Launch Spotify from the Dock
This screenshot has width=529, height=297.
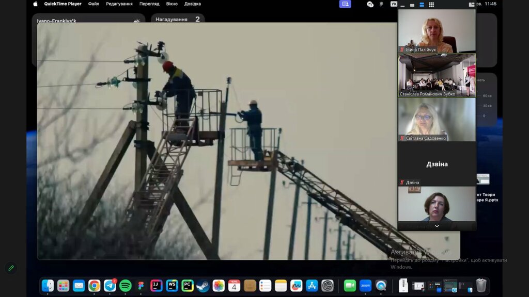click(126, 286)
